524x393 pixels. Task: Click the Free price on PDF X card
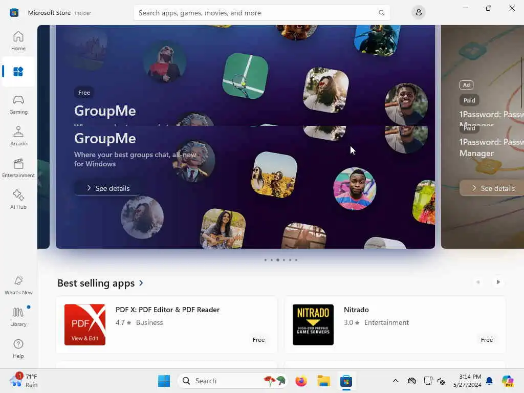258,340
